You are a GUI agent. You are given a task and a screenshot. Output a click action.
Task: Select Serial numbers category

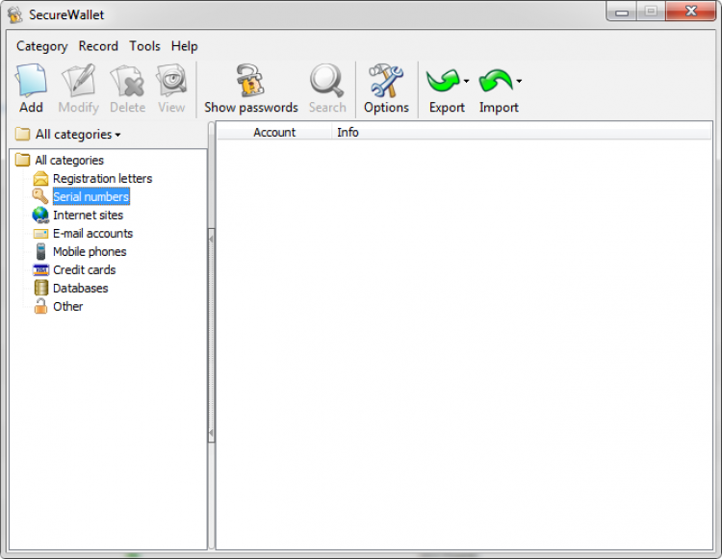(90, 197)
